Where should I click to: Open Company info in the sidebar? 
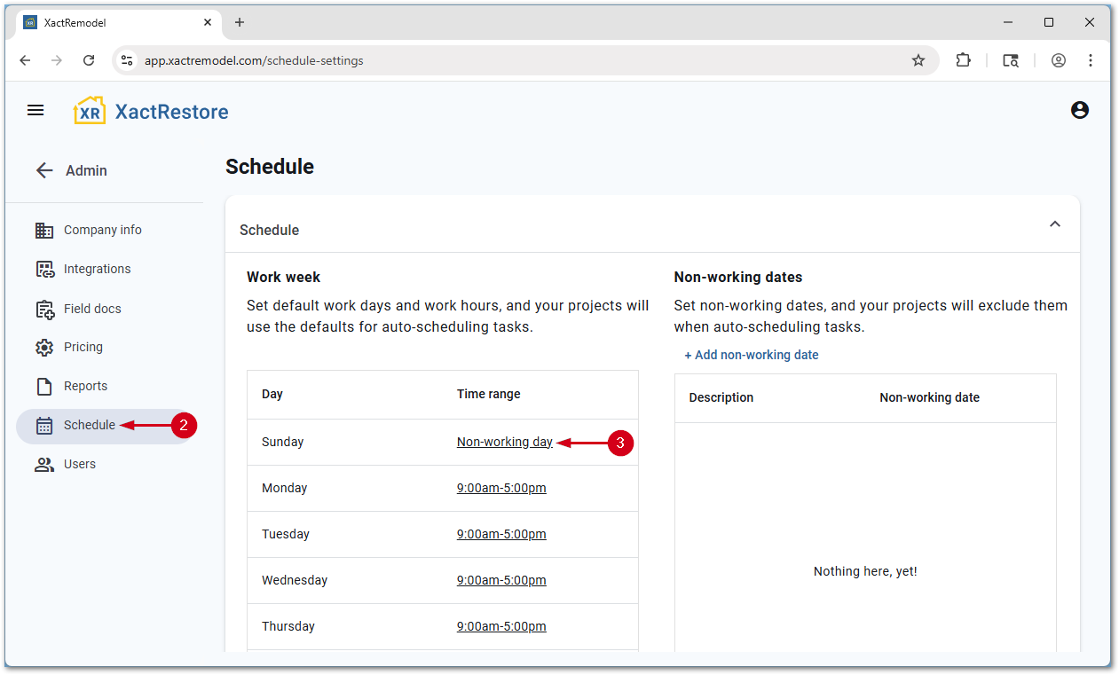(x=102, y=230)
